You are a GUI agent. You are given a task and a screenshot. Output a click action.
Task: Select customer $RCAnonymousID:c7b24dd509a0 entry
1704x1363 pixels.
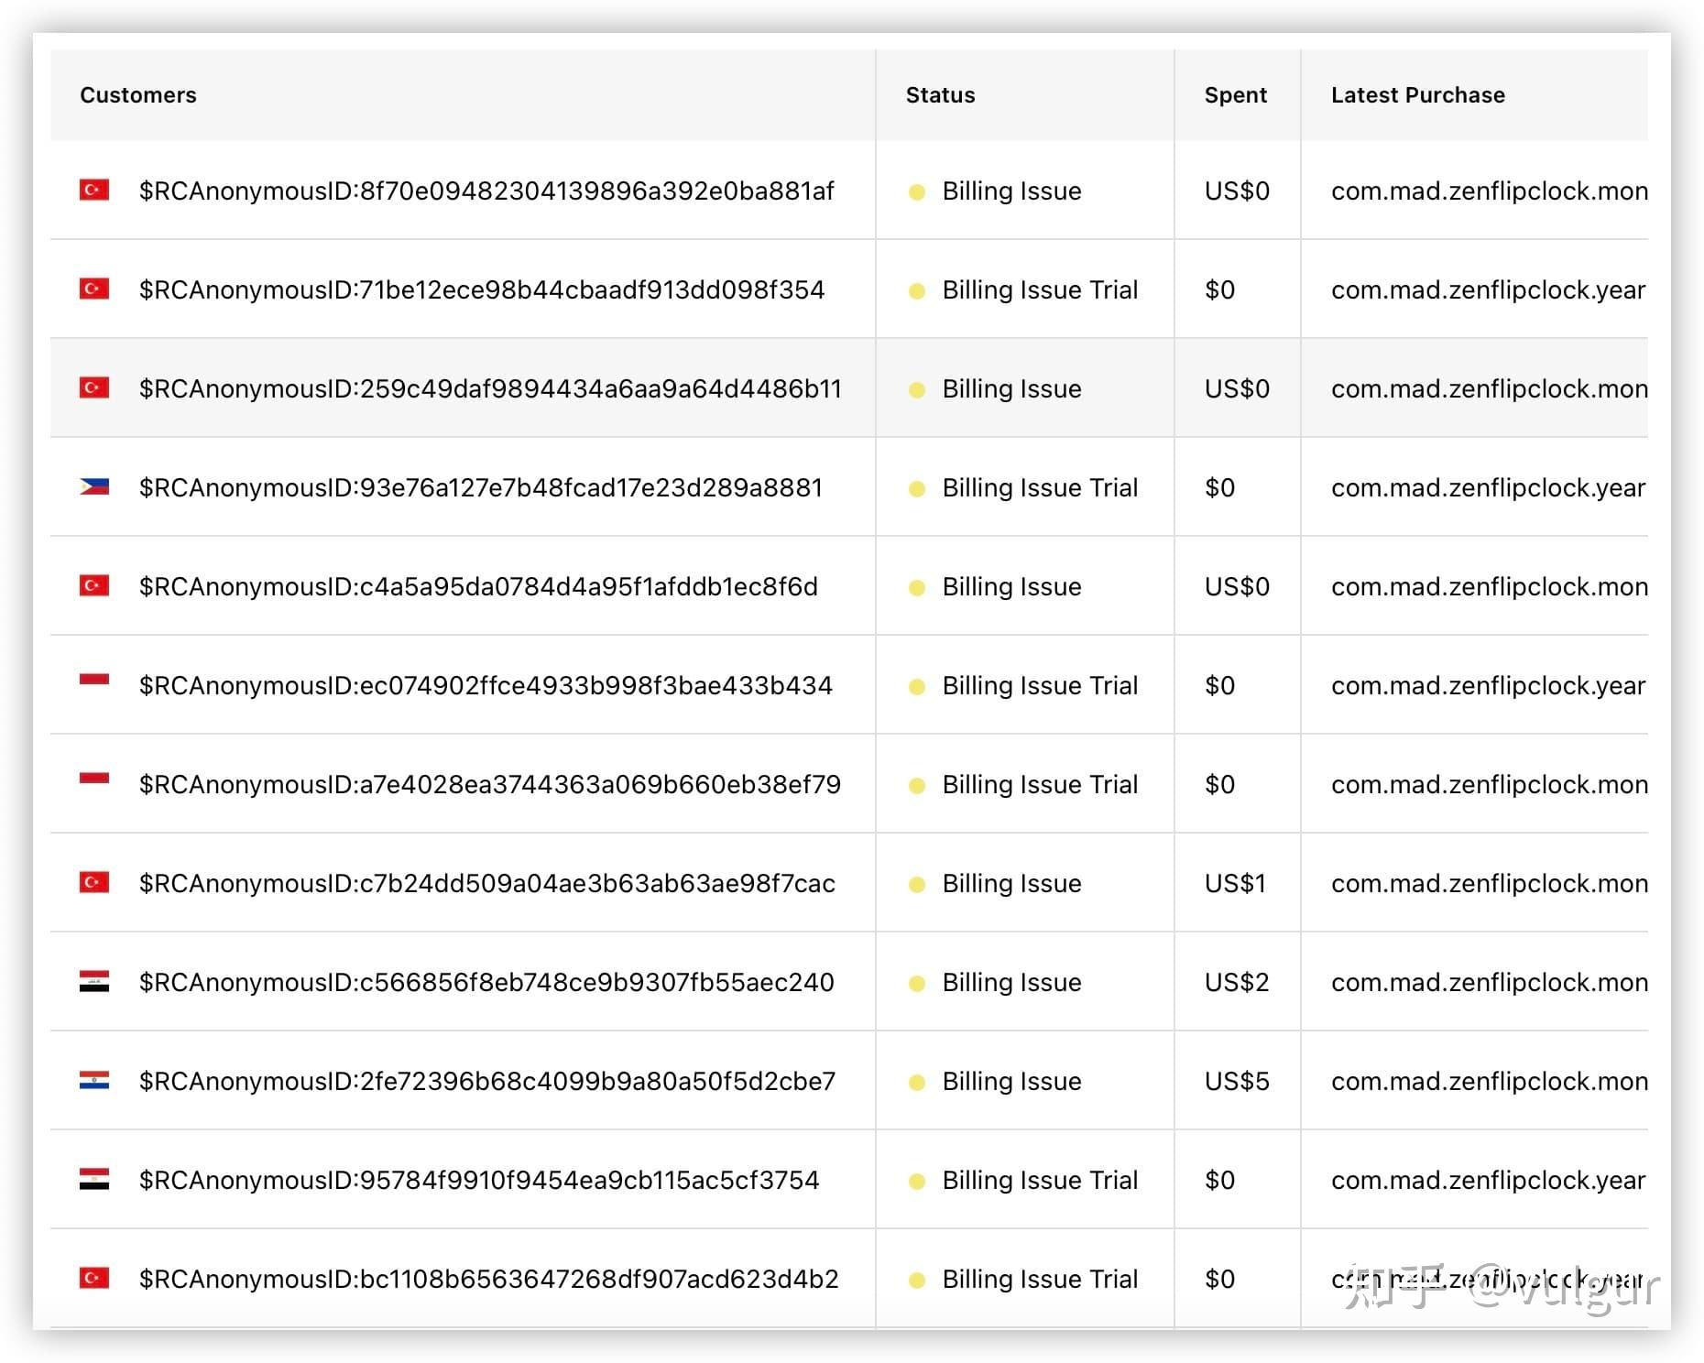coord(486,883)
